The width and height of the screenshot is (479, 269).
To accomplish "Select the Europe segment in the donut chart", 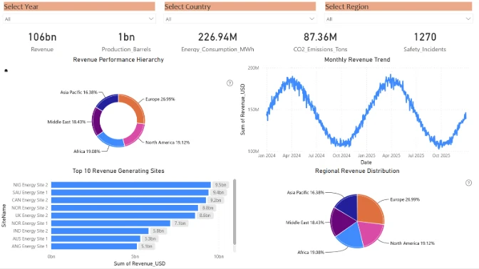I will point(136,107).
